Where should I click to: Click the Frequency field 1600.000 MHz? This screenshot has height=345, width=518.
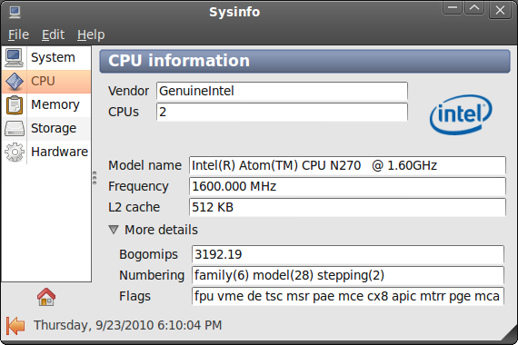point(347,186)
